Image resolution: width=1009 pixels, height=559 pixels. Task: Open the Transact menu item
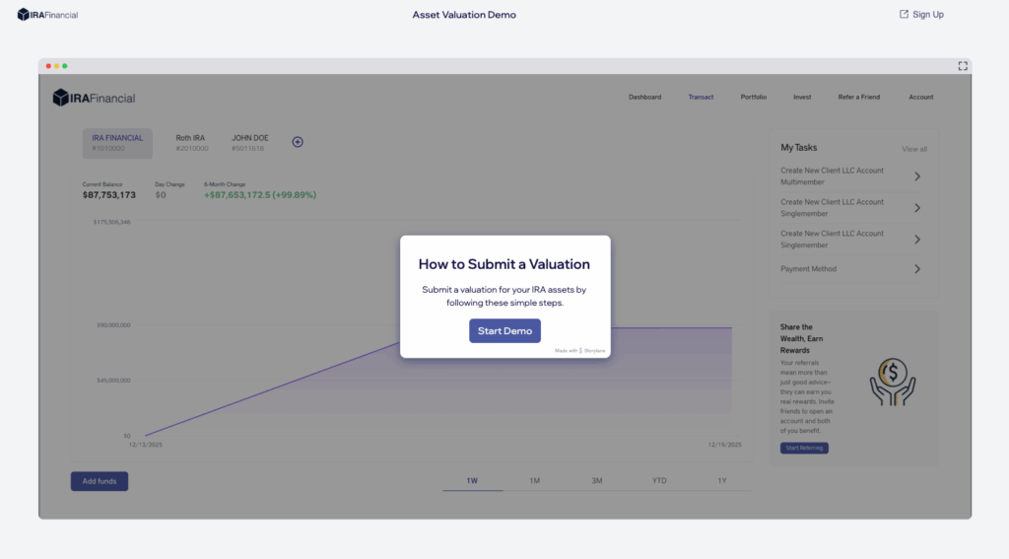[x=701, y=98]
